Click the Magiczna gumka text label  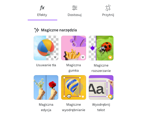point(74,68)
